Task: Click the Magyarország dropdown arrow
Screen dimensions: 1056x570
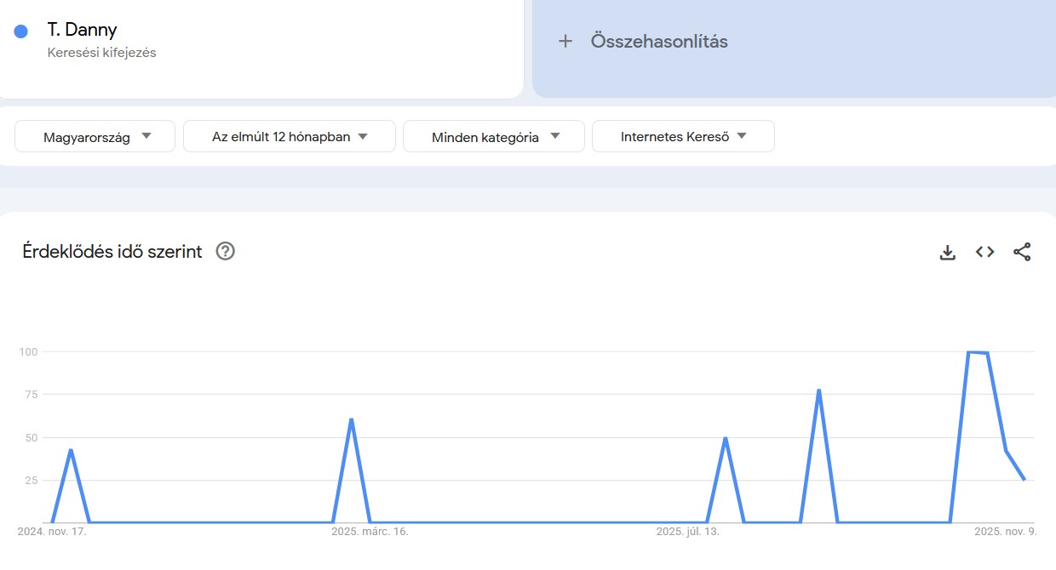Action: click(x=146, y=135)
